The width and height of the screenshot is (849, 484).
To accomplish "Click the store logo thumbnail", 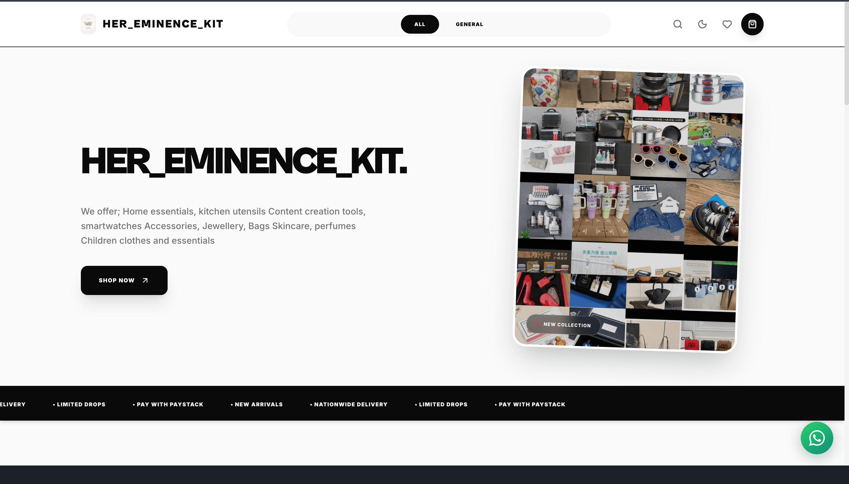I will click(x=88, y=24).
